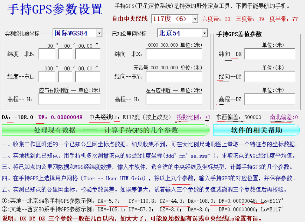Click the 纬度--北B degrees input field
305x222 pixels.
coord(47,54)
